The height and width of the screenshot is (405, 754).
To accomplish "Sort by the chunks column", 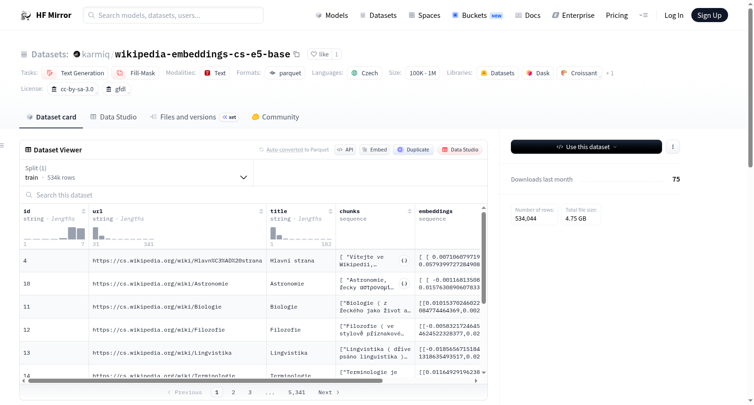I will coord(410,211).
